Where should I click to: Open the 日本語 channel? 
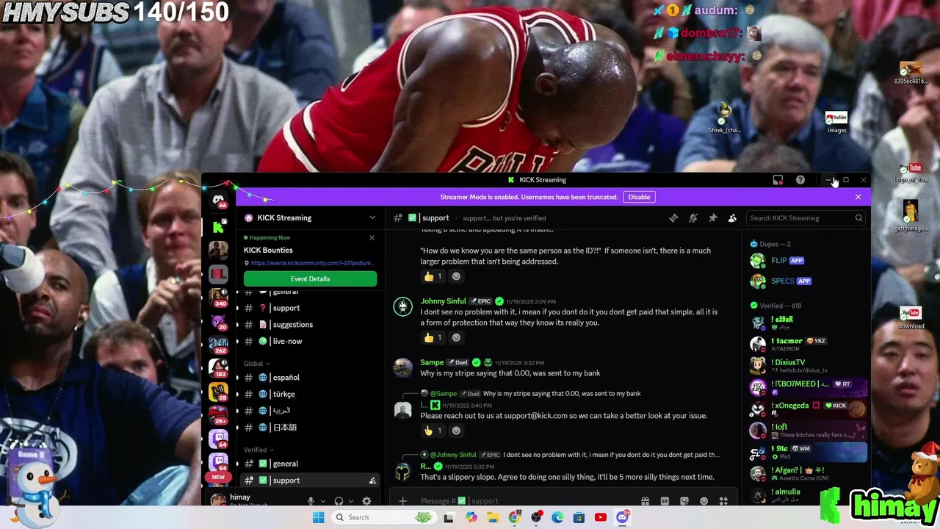[309, 428]
